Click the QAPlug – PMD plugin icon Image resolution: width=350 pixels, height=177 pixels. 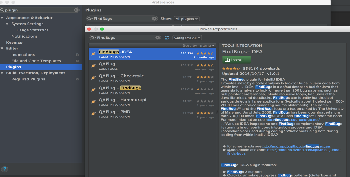click(94, 114)
